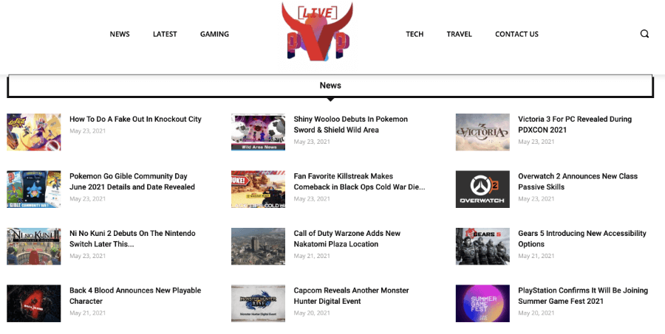Click the Overwatch logo thumbnail
Viewport: 665px width, 334px height.
(482, 189)
